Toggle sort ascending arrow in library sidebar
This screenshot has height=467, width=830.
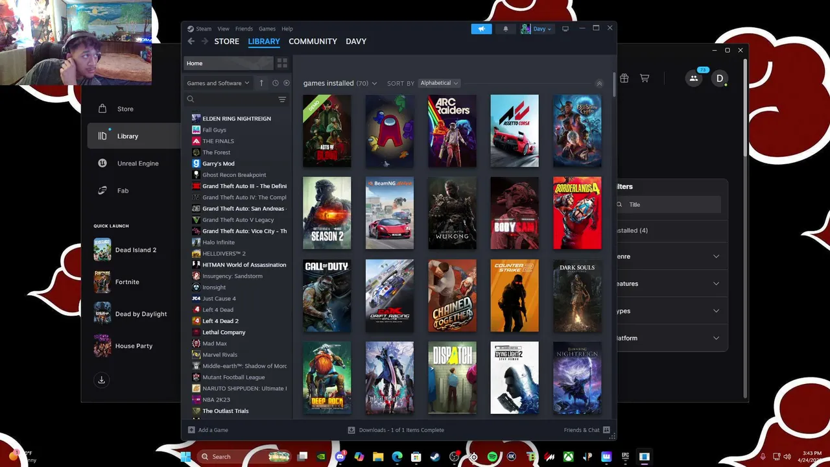[x=261, y=83]
